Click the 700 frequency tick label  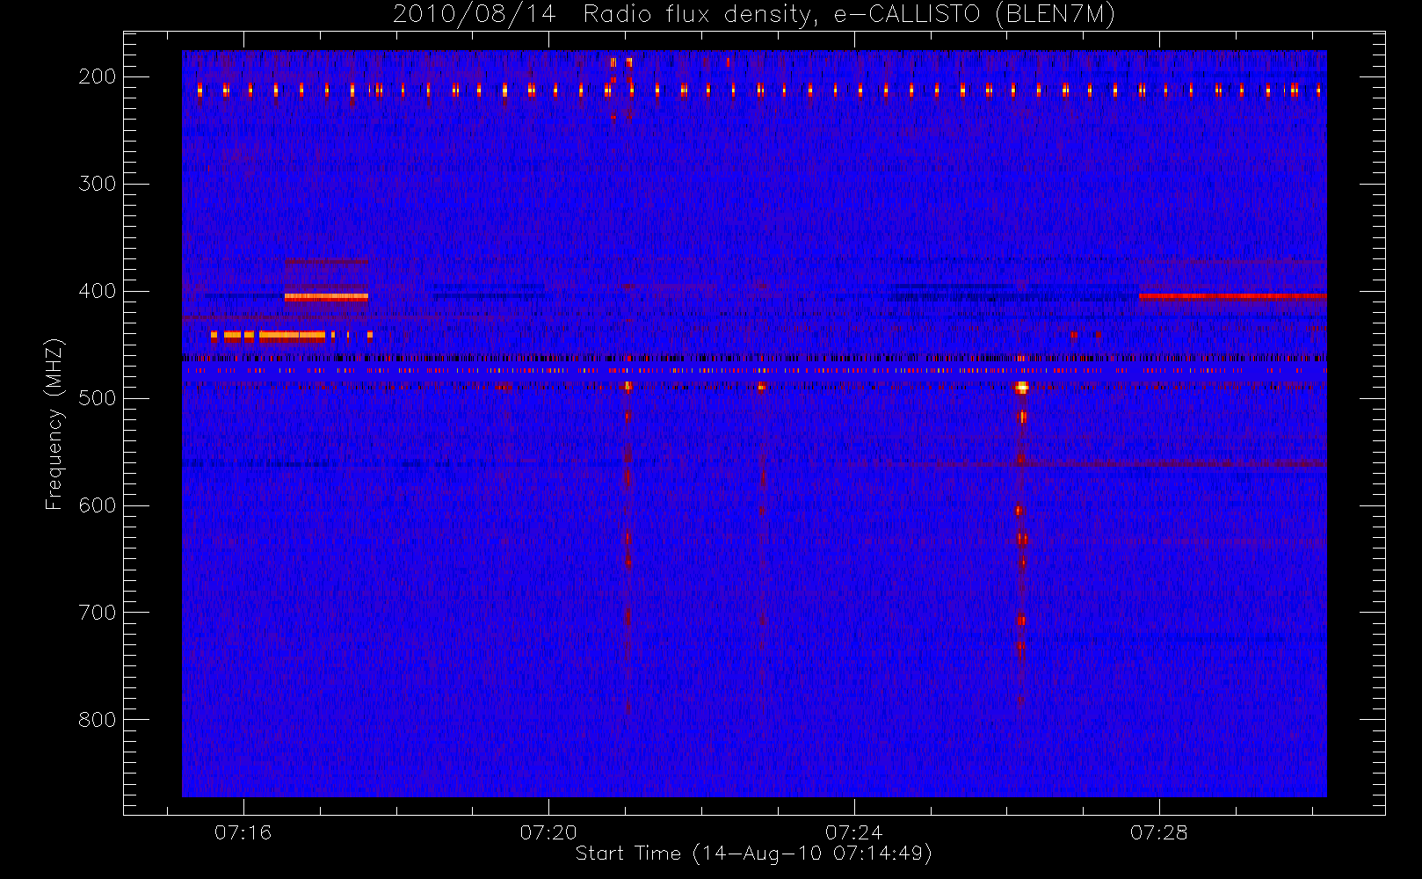coord(98,613)
